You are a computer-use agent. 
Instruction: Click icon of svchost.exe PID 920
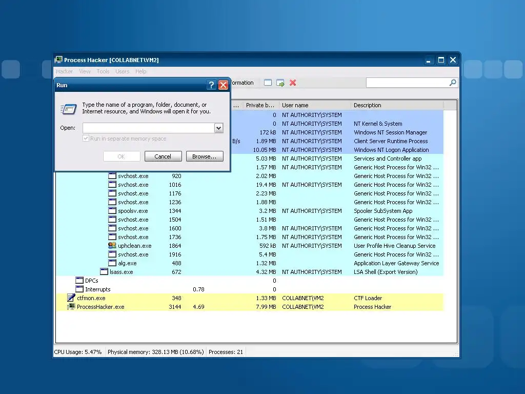112,176
